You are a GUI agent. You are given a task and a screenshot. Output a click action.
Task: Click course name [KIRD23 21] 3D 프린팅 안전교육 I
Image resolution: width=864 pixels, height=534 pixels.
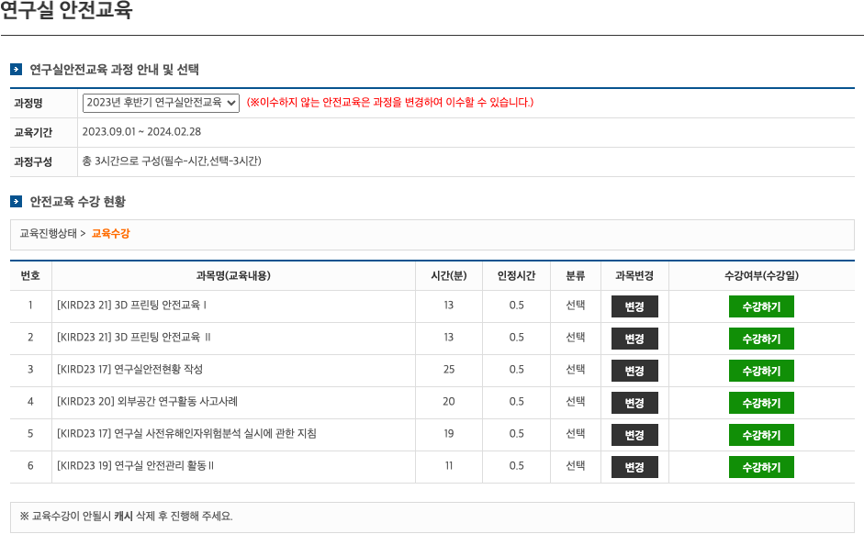tap(131, 305)
